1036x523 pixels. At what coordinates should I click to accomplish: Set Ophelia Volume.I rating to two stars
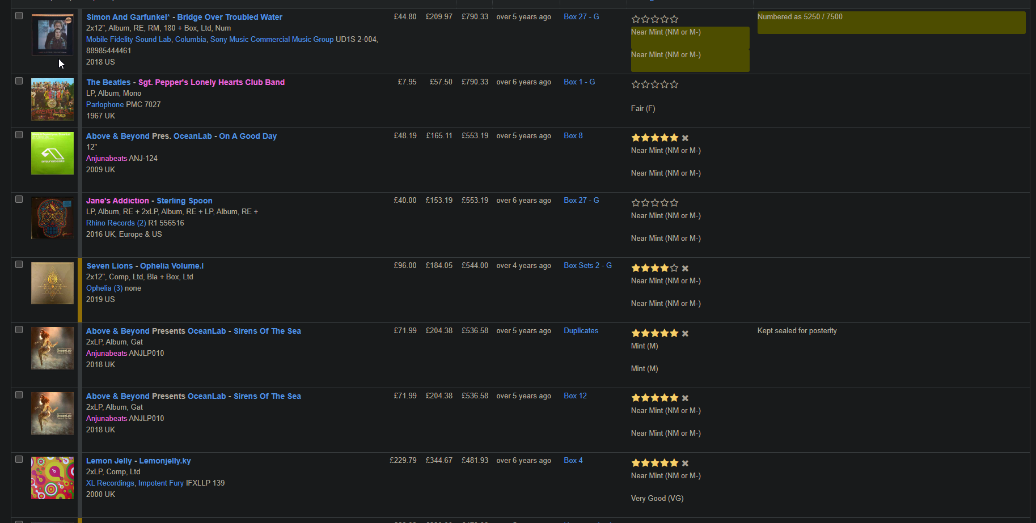tap(645, 268)
